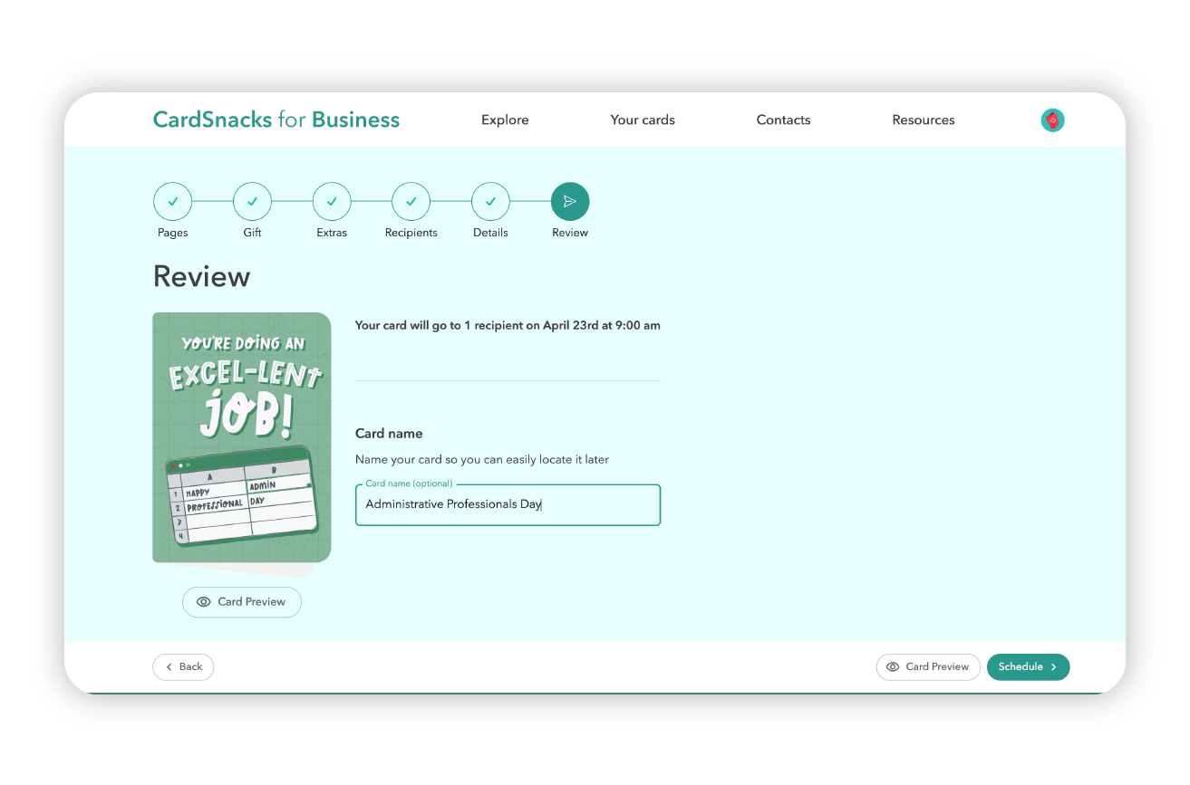The width and height of the screenshot is (1190, 785).
Task: Click the Excel-lent Job card thumbnail
Action: 241,437
